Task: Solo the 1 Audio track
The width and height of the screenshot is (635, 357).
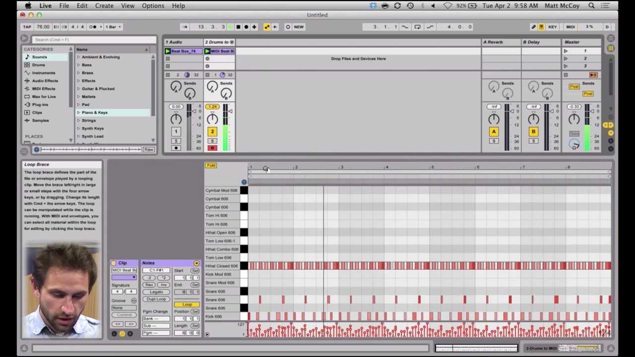Action: tap(176, 141)
